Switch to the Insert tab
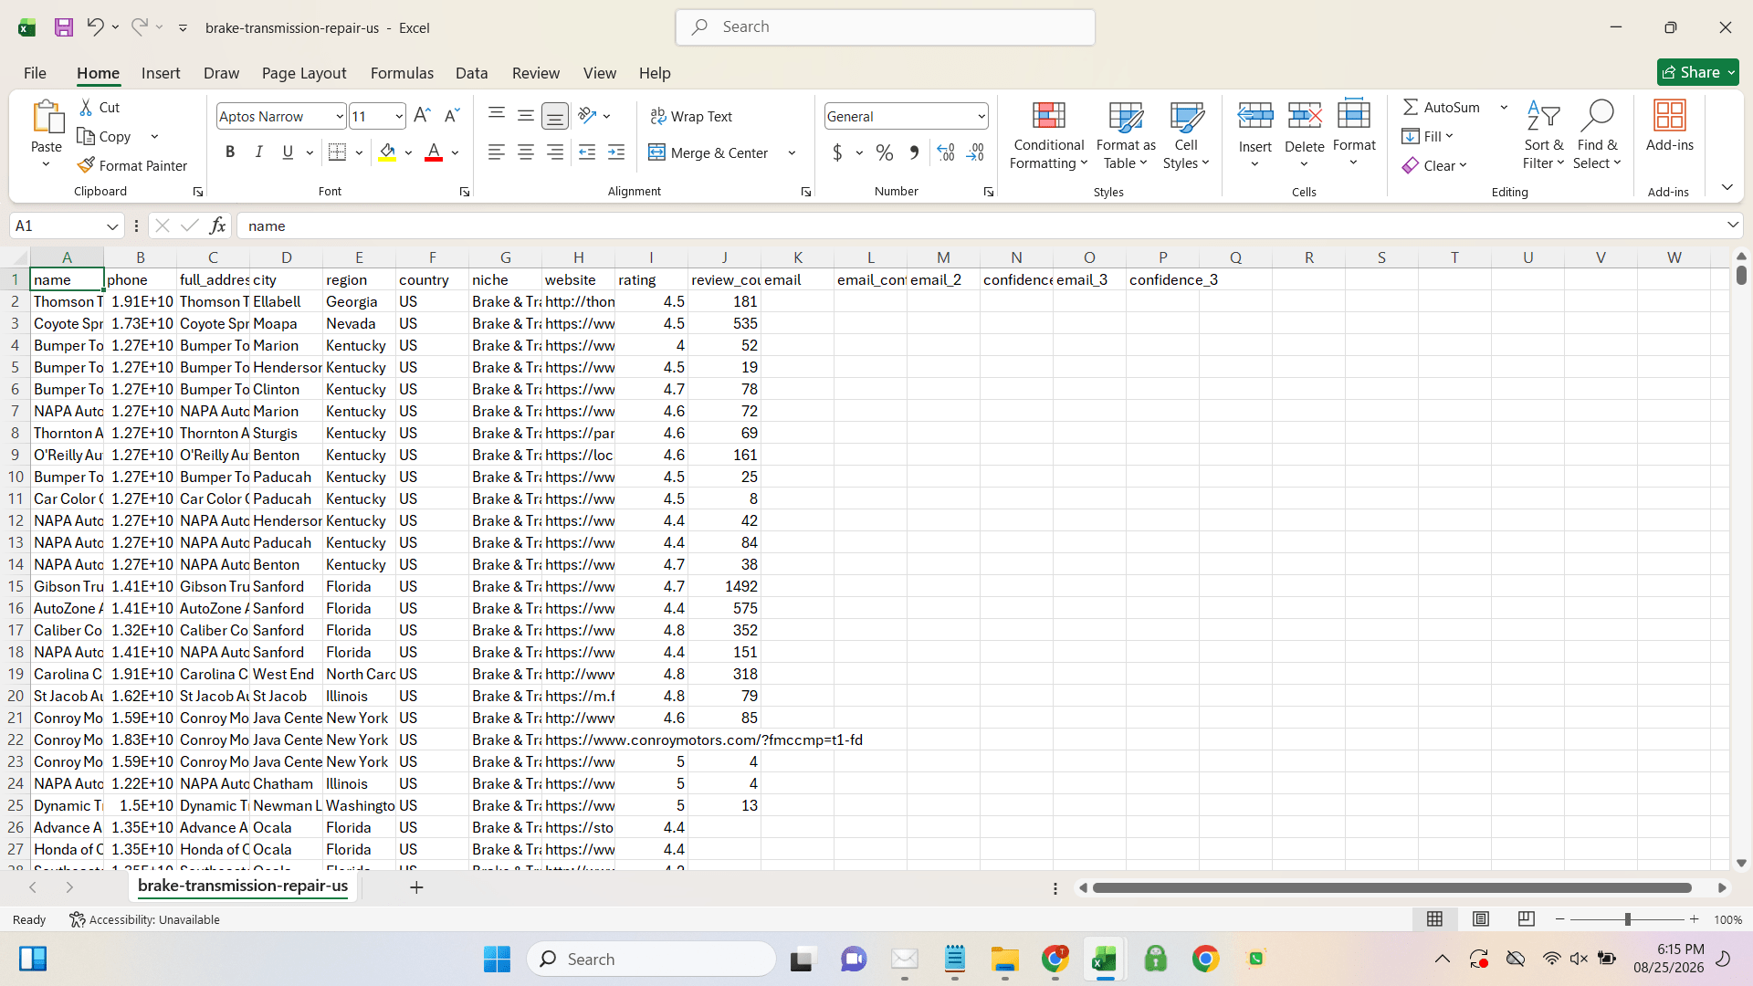Screen dimensions: 1753x986 click(x=161, y=73)
